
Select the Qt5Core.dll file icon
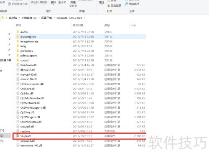18,89
